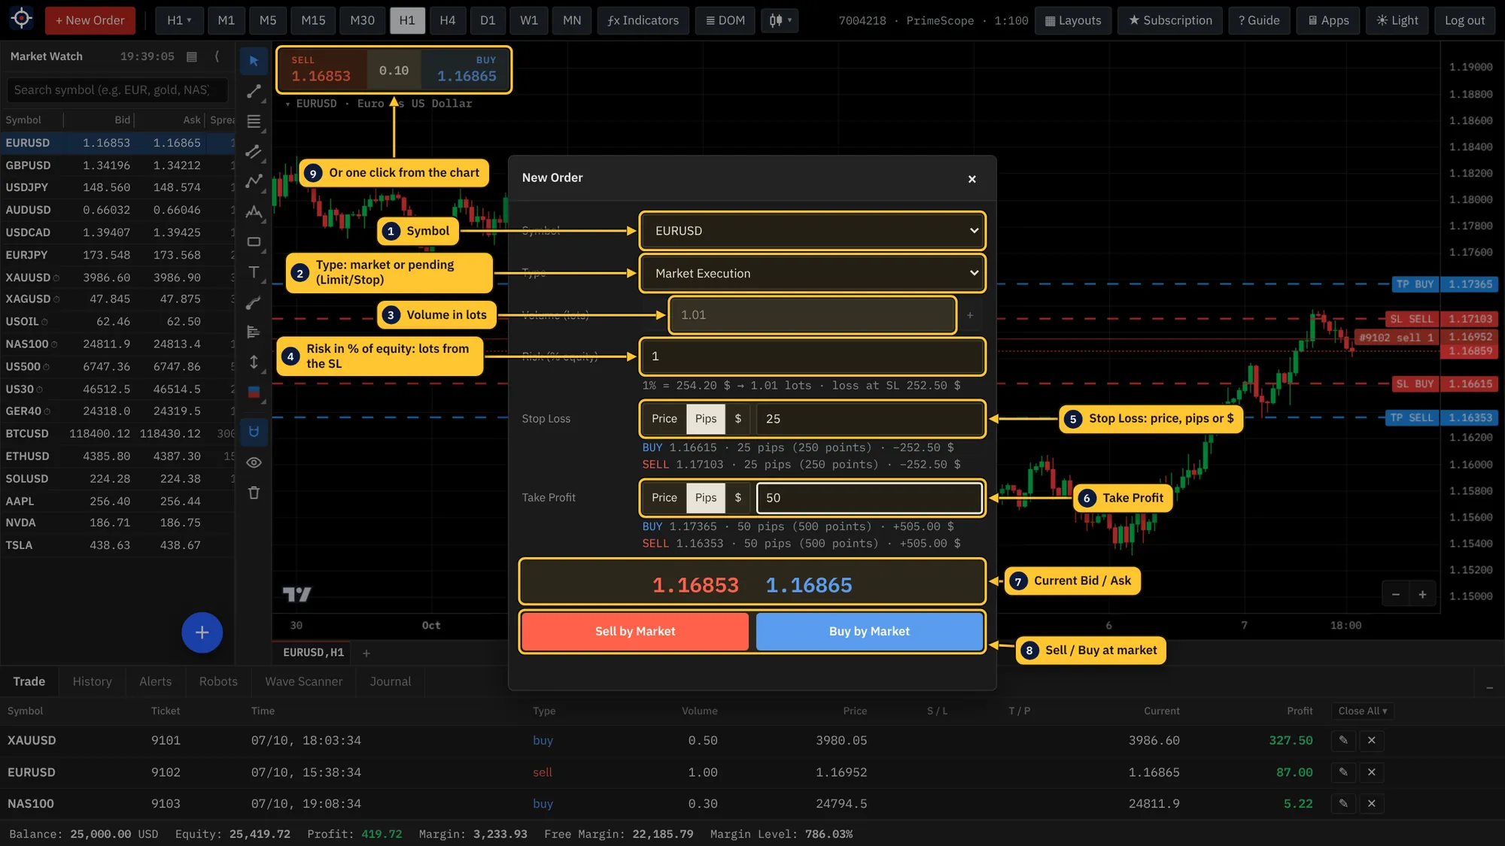Select the wave pattern tool
This screenshot has height=846, width=1505.
(x=254, y=212)
